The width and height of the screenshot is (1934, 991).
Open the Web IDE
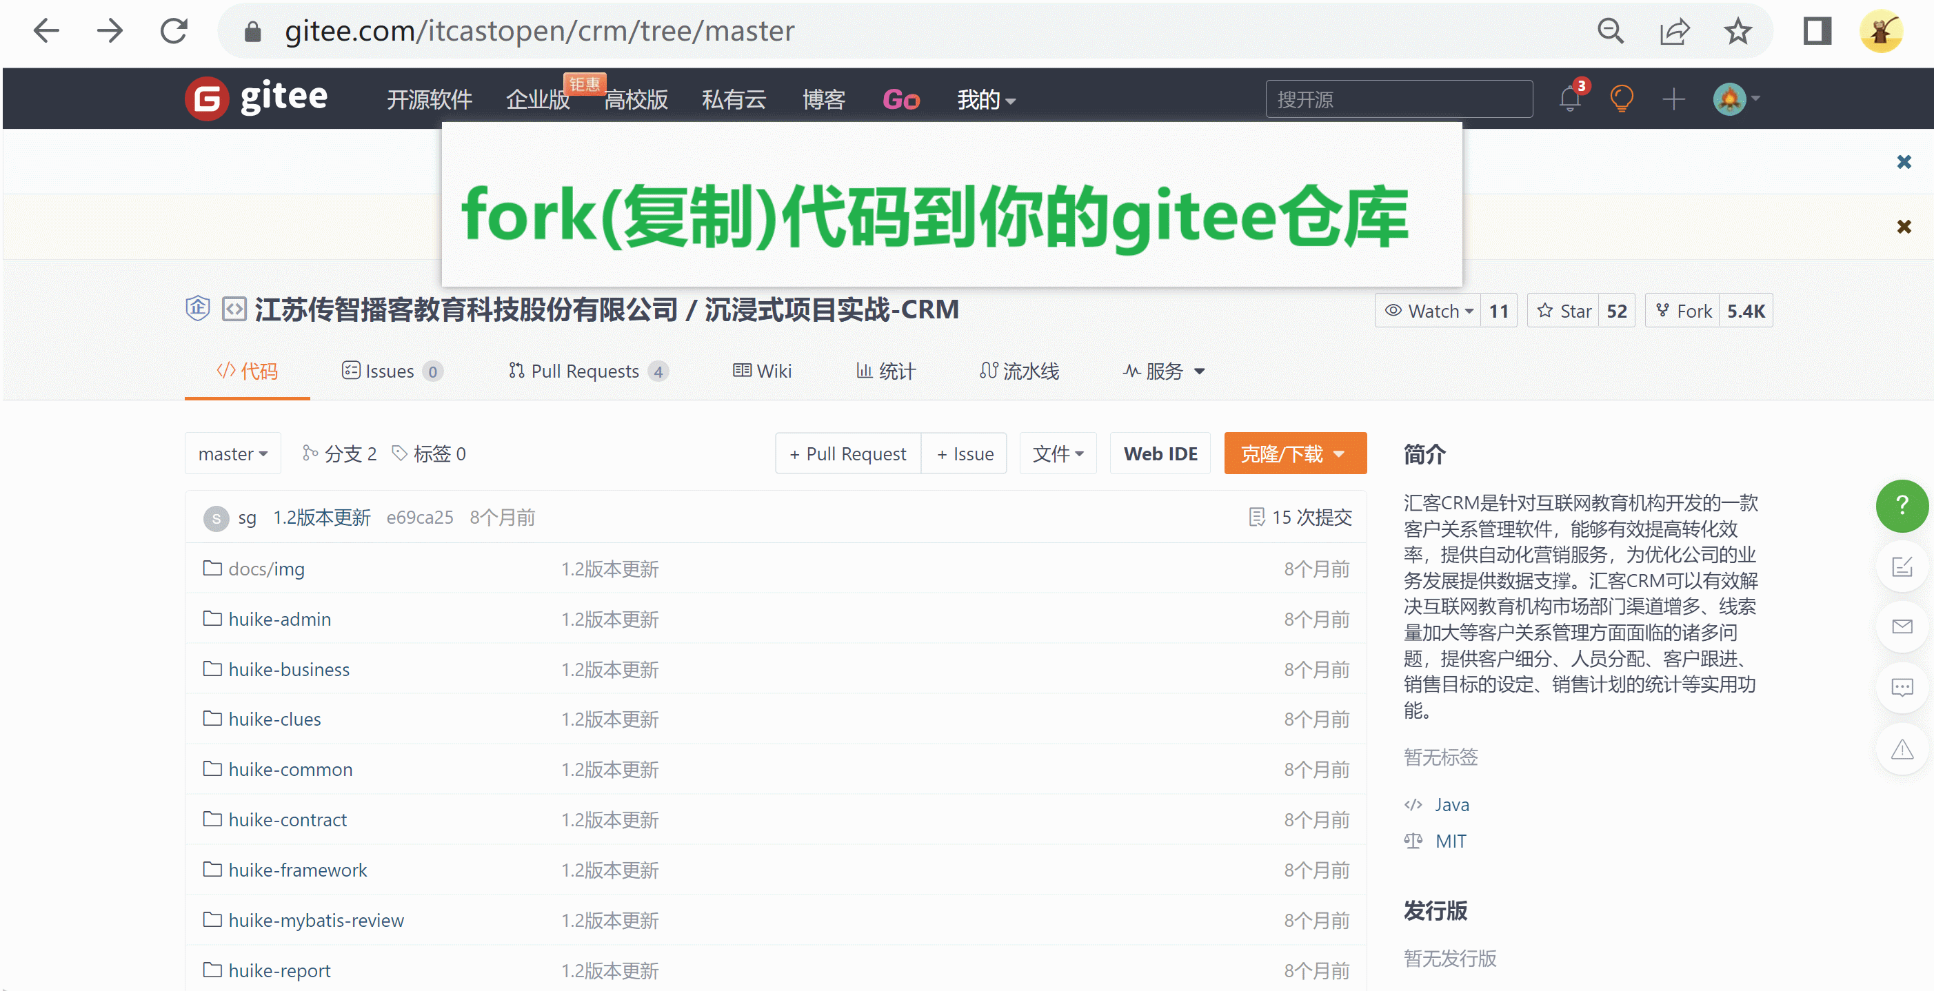click(1160, 453)
